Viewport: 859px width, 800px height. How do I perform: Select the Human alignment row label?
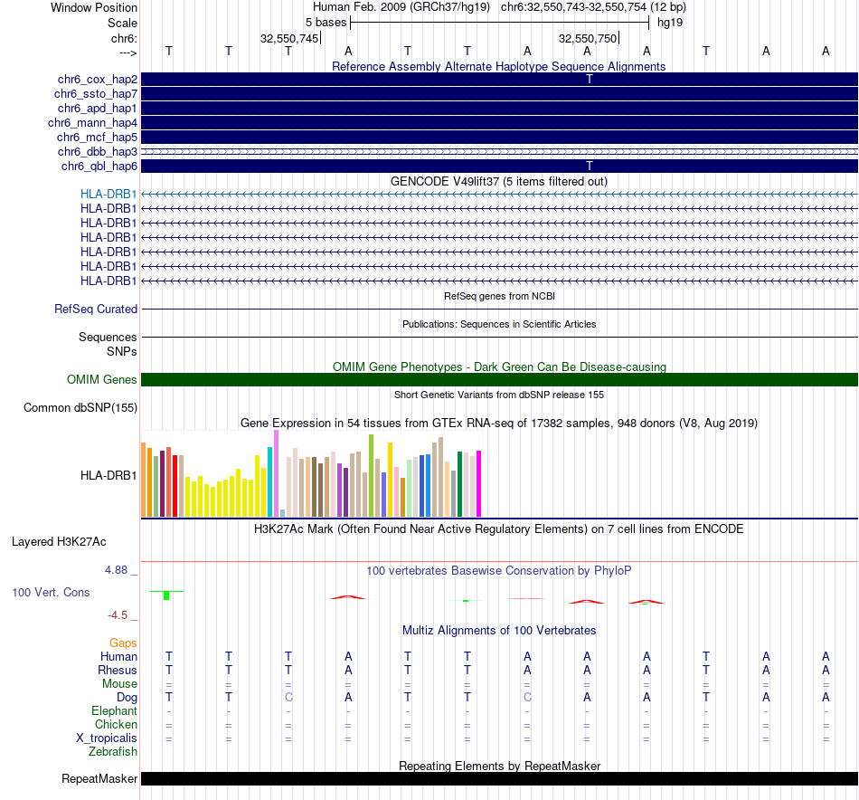point(118,656)
